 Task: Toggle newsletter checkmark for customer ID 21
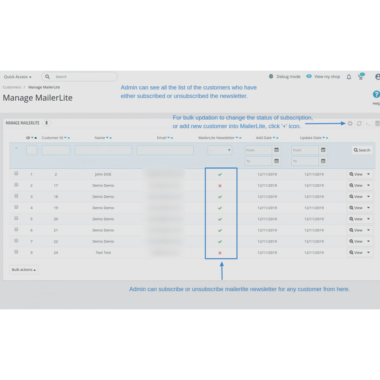click(x=220, y=231)
